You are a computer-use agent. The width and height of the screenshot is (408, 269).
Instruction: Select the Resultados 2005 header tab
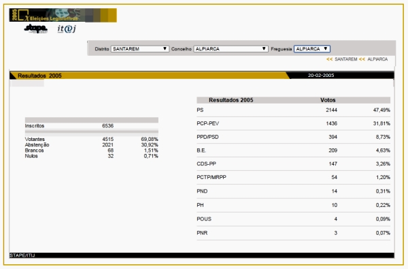click(39, 76)
